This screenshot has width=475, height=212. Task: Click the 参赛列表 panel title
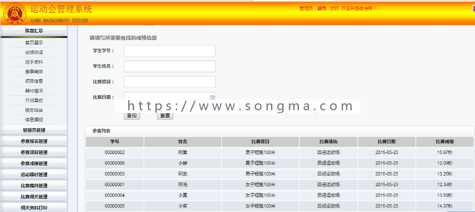[101, 131]
